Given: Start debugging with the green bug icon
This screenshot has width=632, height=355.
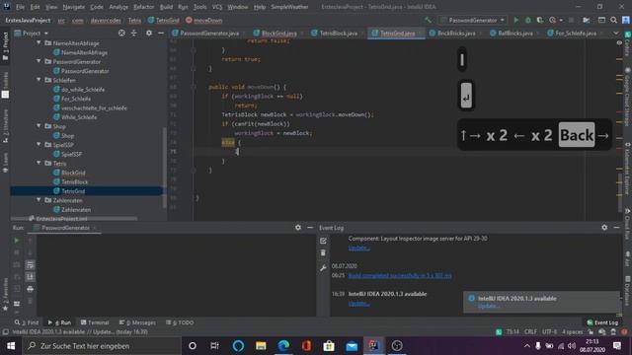Looking at the screenshot, I should point(528,20).
